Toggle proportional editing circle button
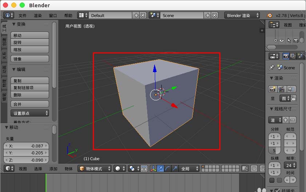Viewport: 306px width, 192px height. [x=254, y=168]
